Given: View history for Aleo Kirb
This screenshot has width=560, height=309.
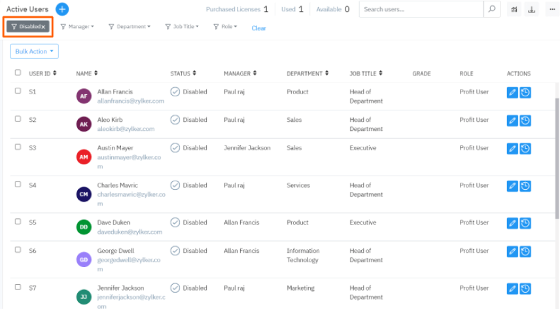Looking at the screenshot, I should click(x=525, y=120).
